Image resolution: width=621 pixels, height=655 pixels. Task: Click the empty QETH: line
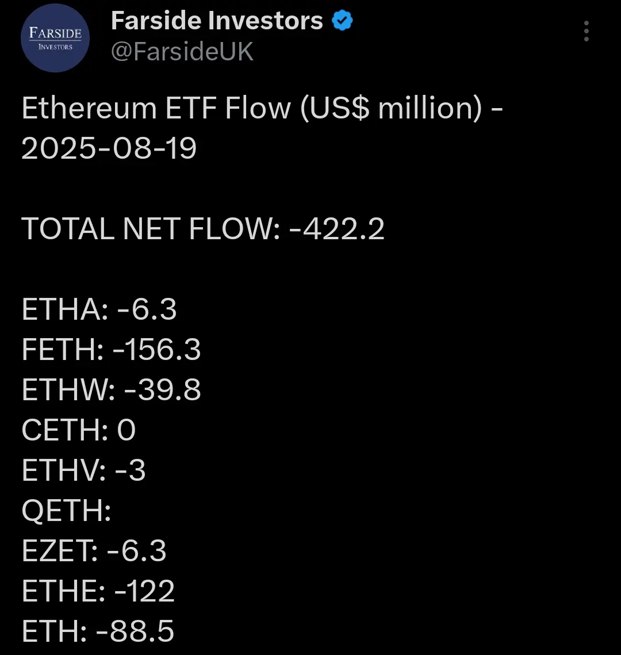66,511
